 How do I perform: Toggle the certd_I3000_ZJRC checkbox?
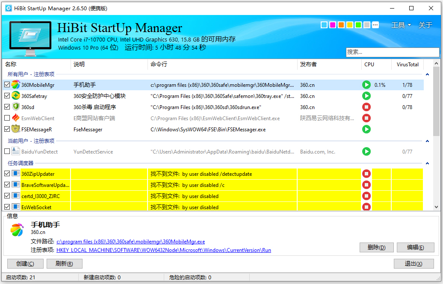7,195
